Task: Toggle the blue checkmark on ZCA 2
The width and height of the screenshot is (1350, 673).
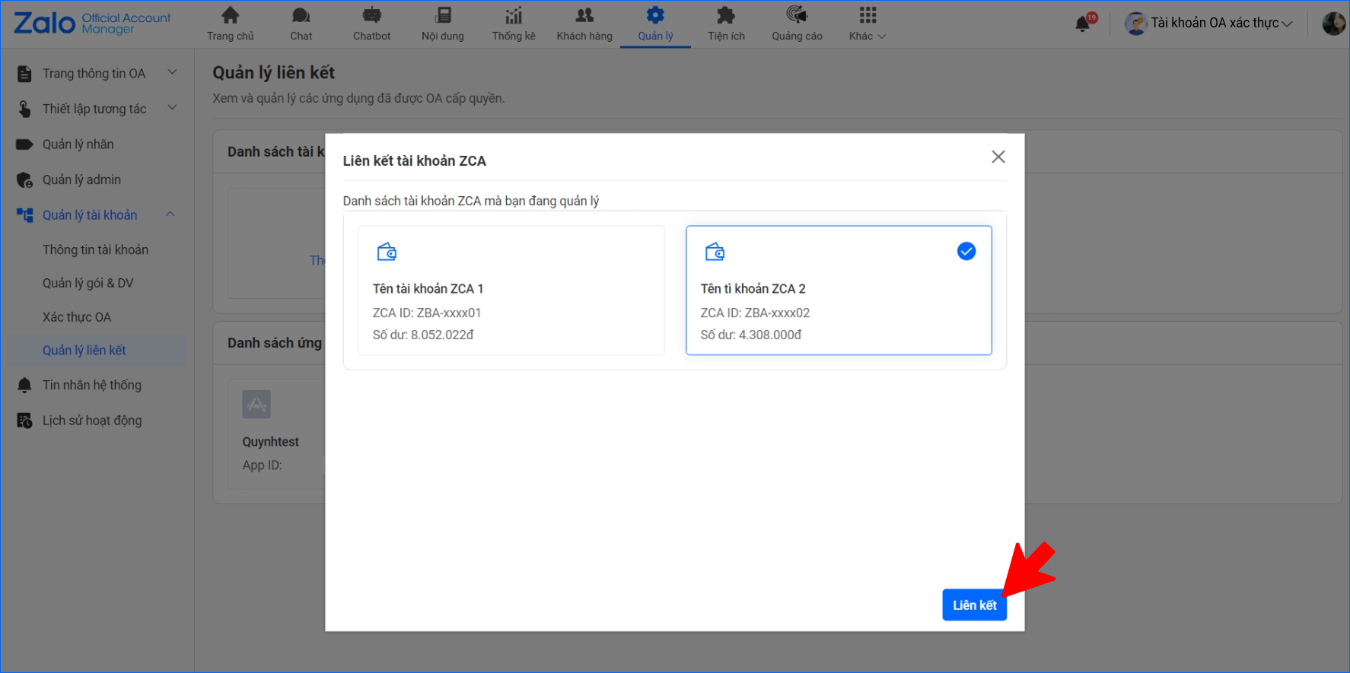Action: pyautogui.click(x=966, y=252)
